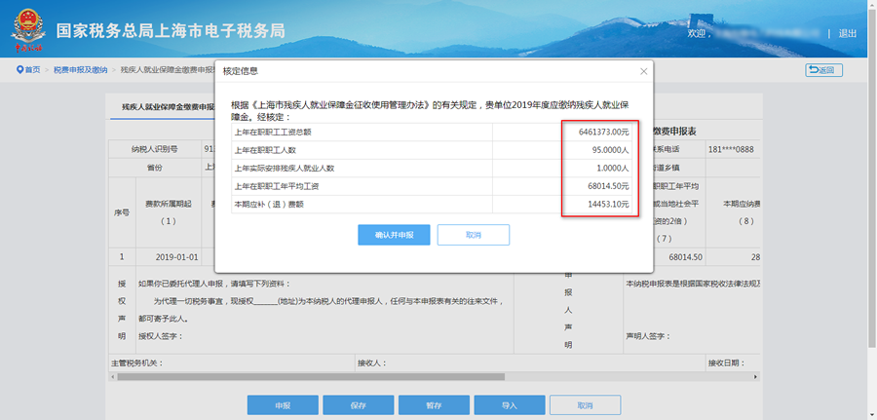Click the 导入 button
This screenshot has width=877, height=420.
click(509, 404)
